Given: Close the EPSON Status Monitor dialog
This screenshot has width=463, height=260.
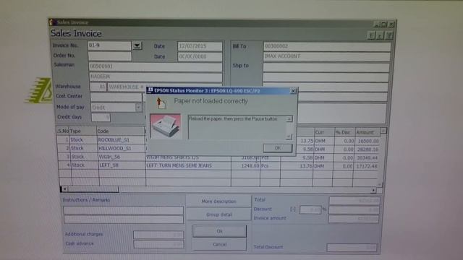Looking at the screenshot, I should pyautogui.click(x=293, y=91).
